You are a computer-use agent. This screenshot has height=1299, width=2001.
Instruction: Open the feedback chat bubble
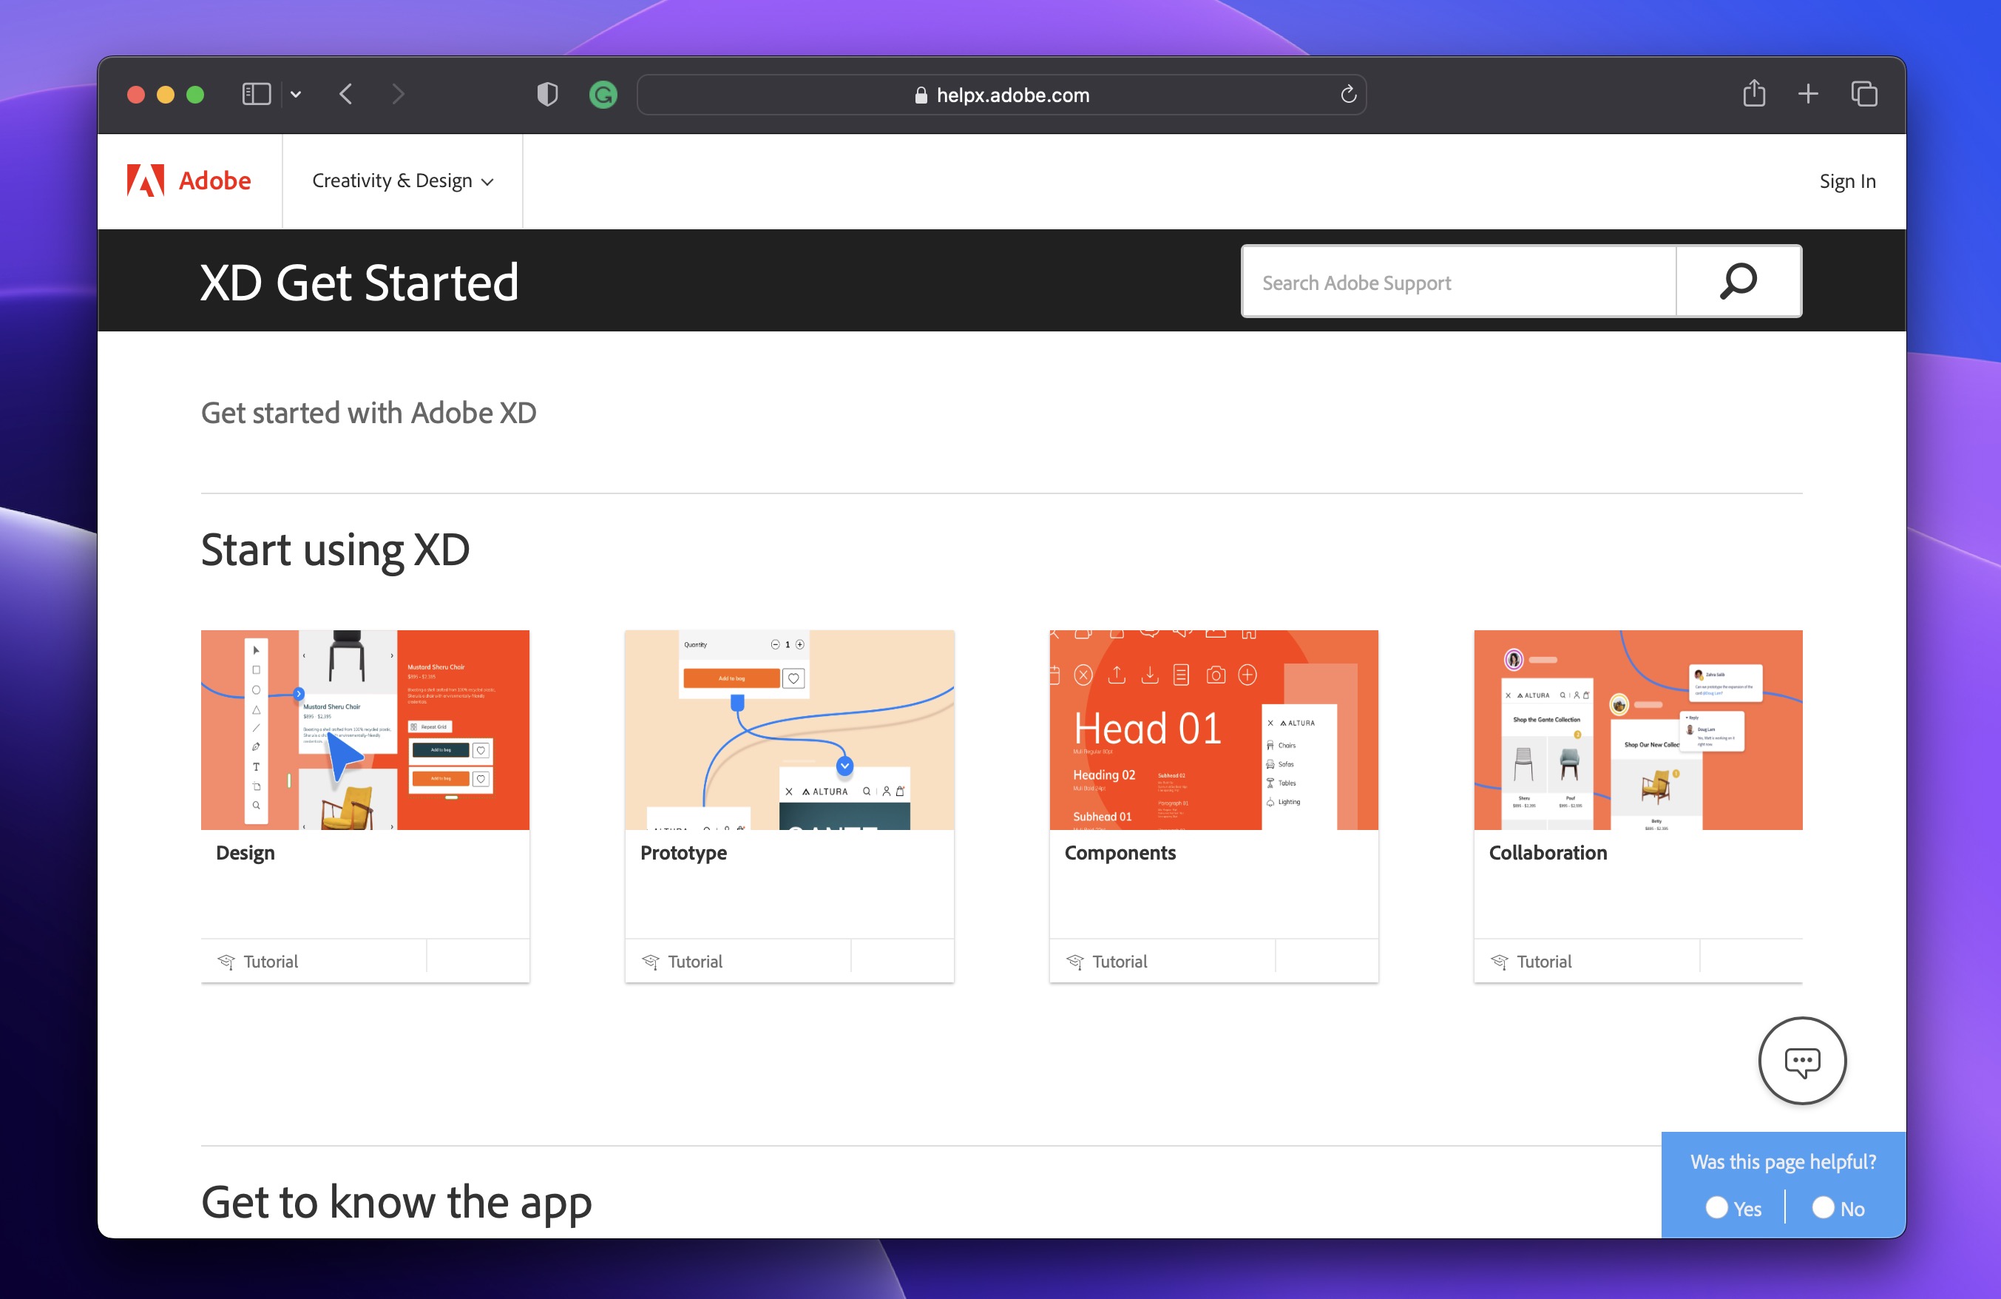tap(1802, 1061)
